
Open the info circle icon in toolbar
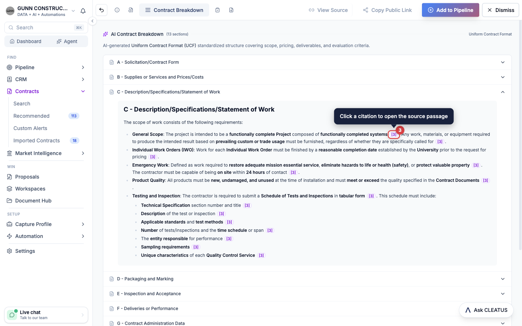(117, 10)
